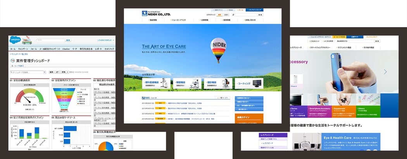
Task: Open the 採用情報 menu on NIDEK site
Action: [227, 20]
